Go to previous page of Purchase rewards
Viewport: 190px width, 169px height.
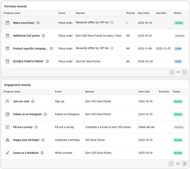tap(172, 72)
